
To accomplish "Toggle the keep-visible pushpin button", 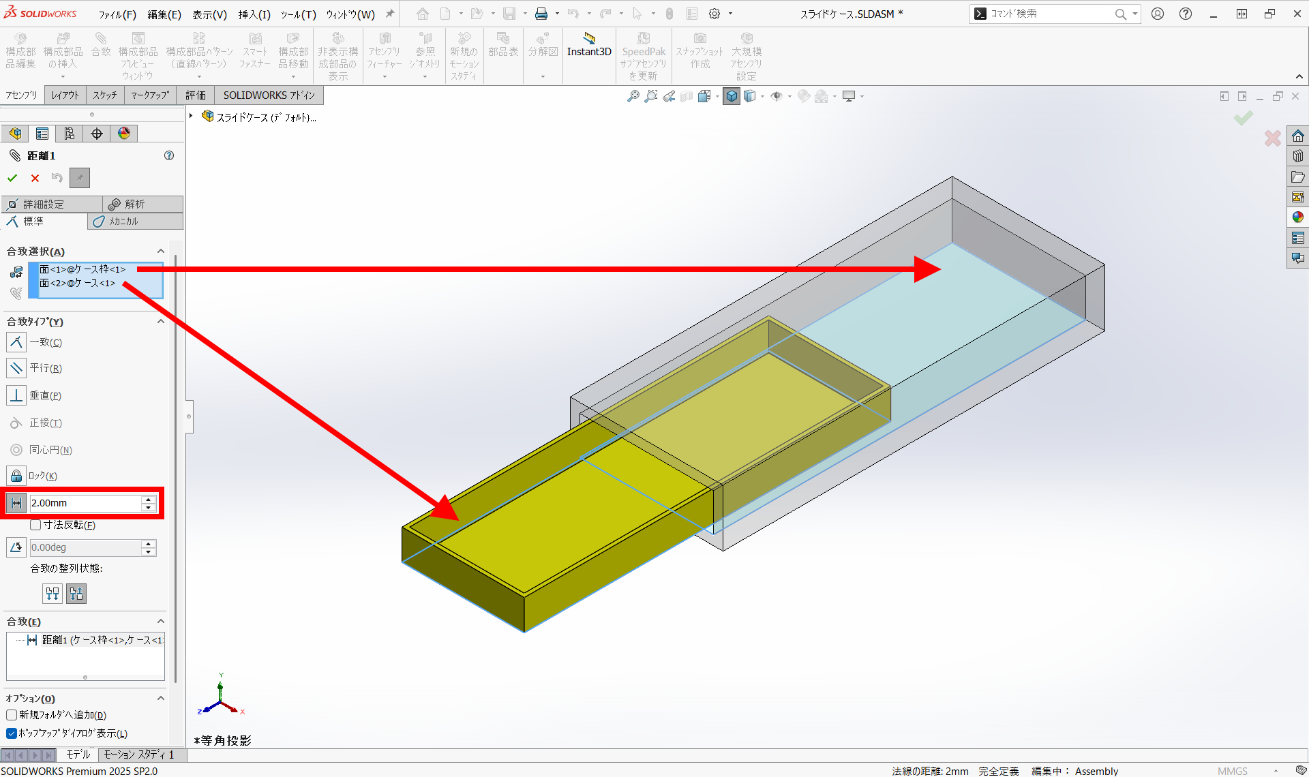I will pos(80,178).
